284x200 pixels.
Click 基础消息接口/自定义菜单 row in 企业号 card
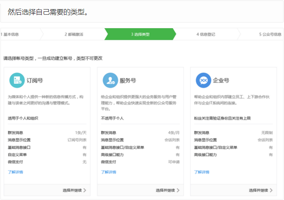point(233,148)
